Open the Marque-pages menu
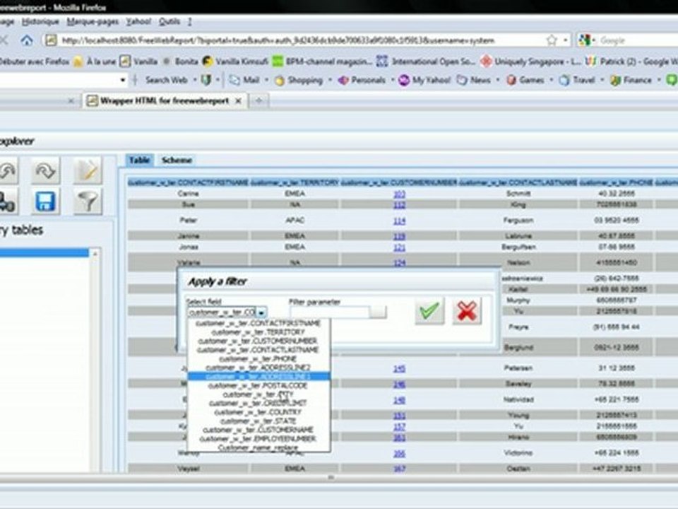The height and width of the screenshot is (509, 678). (x=93, y=22)
